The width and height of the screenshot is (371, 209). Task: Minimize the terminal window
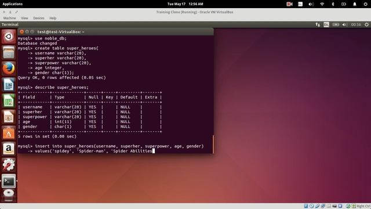pos(27,31)
